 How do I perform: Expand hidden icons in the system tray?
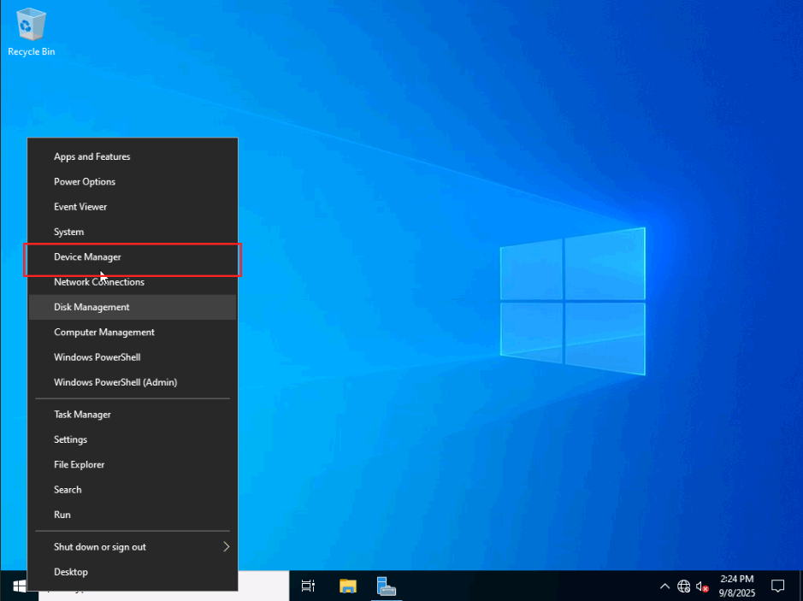coord(664,586)
